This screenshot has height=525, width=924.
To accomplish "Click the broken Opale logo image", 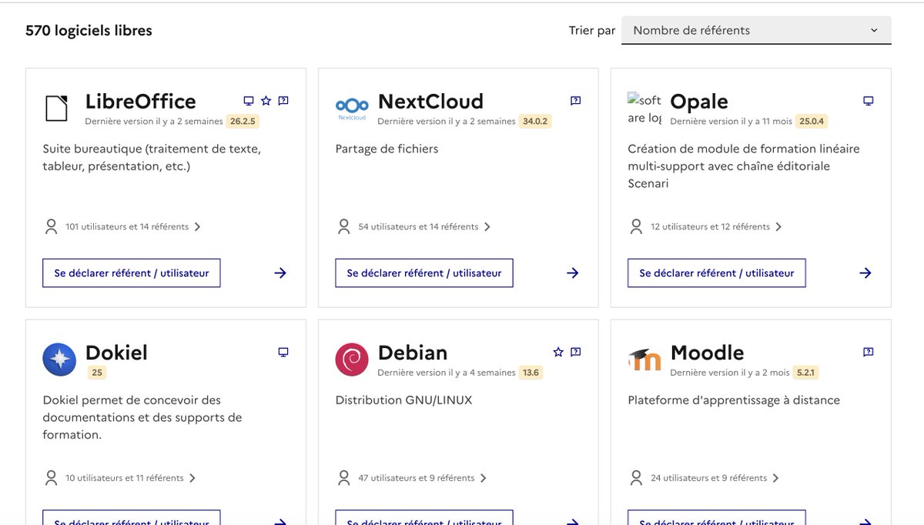I will click(x=644, y=109).
